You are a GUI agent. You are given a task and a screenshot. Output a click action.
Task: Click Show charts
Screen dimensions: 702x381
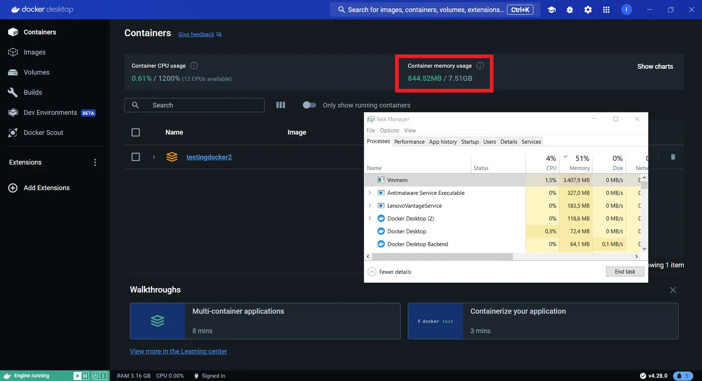coord(655,66)
